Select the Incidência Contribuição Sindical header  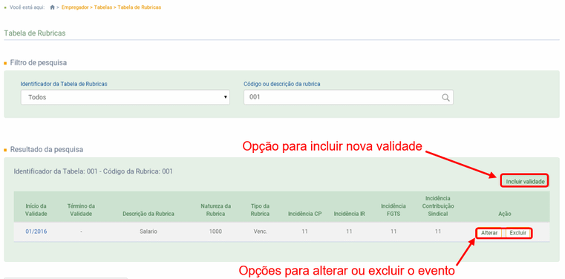pos(438,206)
